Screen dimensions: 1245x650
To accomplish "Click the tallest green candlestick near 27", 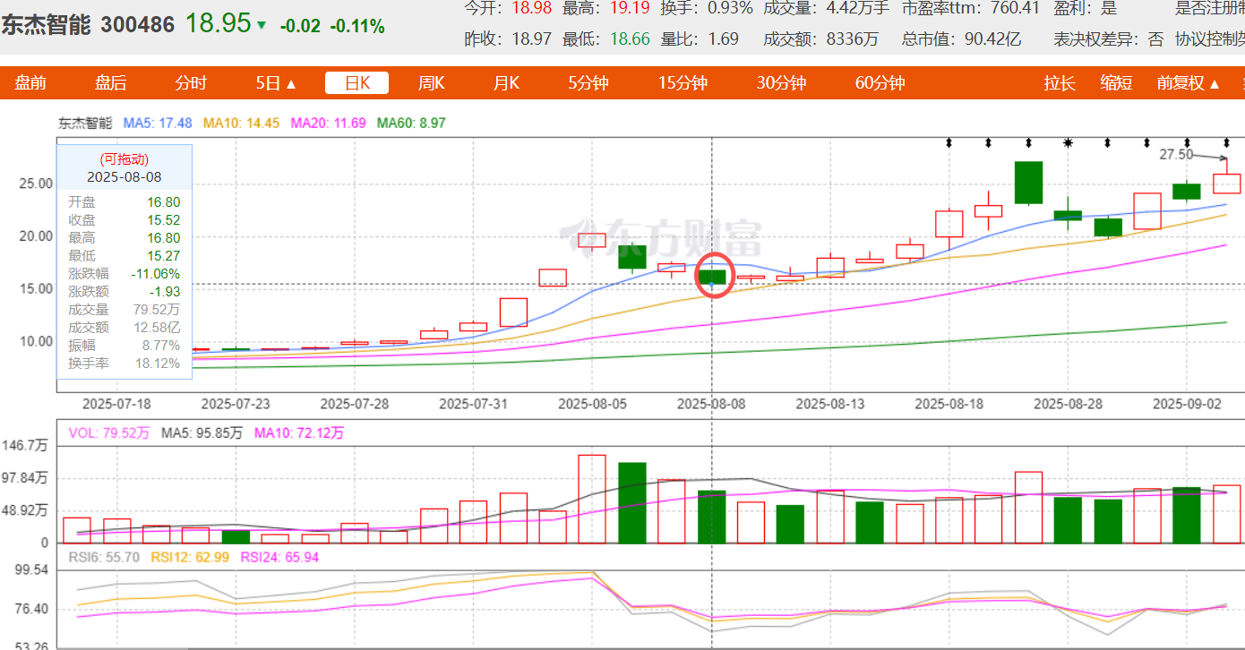I will coord(1028,183).
